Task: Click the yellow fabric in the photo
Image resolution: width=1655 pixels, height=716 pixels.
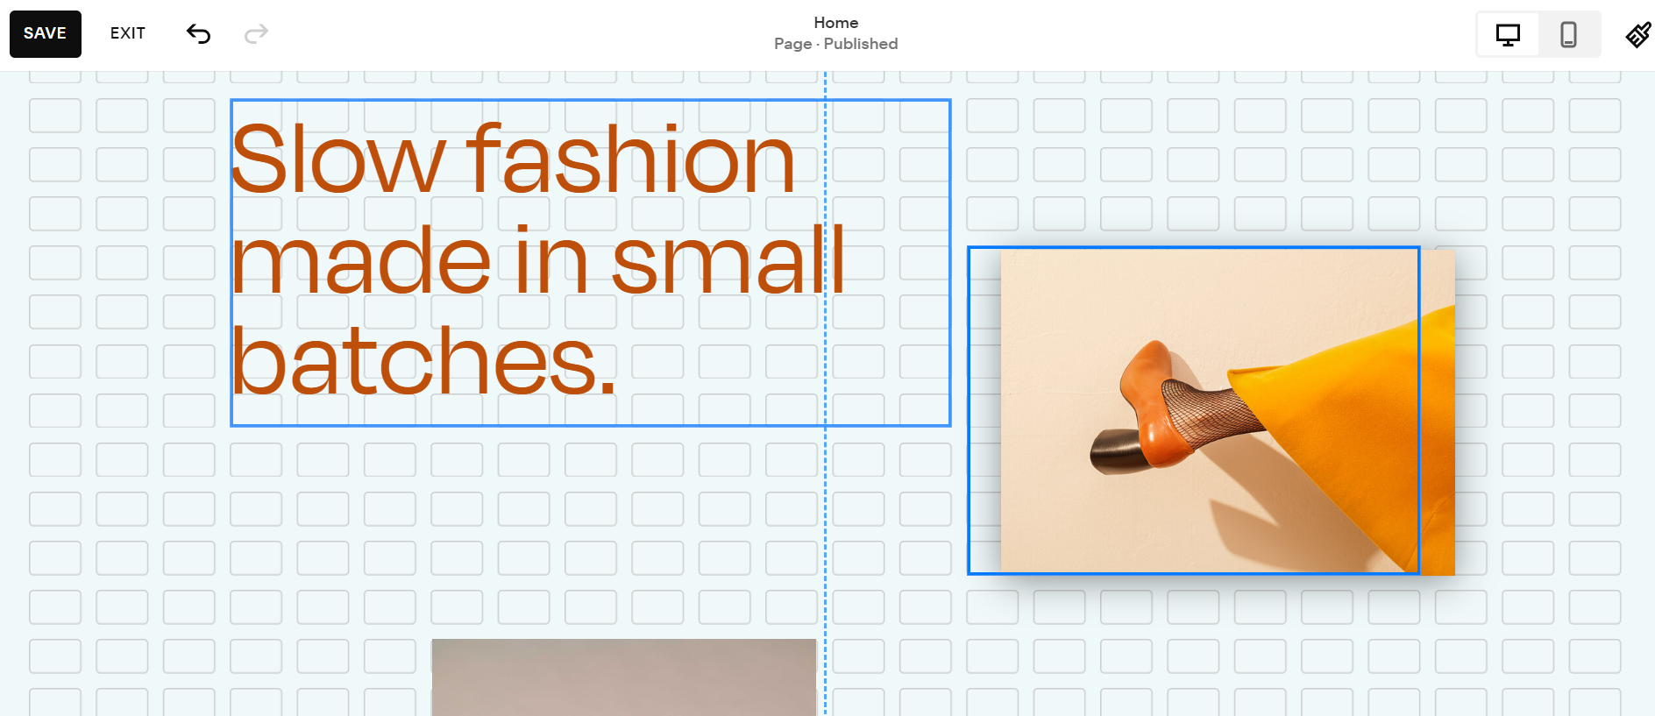Action: tap(1341, 421)
